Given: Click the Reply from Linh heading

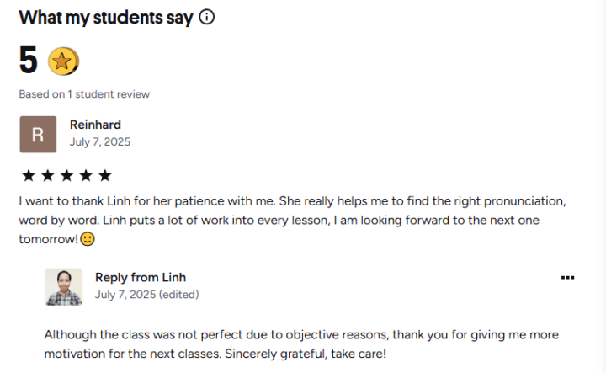Looking at the screenshot, I should click(141, 277).
